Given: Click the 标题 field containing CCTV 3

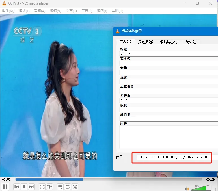Looking at the screenshot, I should click(168, 54).
